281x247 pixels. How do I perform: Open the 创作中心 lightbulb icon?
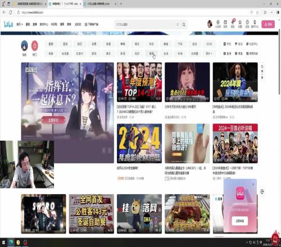[255, 24]
